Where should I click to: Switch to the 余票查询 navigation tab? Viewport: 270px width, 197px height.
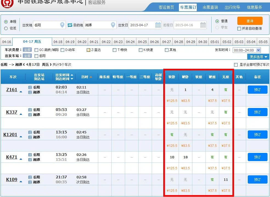click(210, 8)
